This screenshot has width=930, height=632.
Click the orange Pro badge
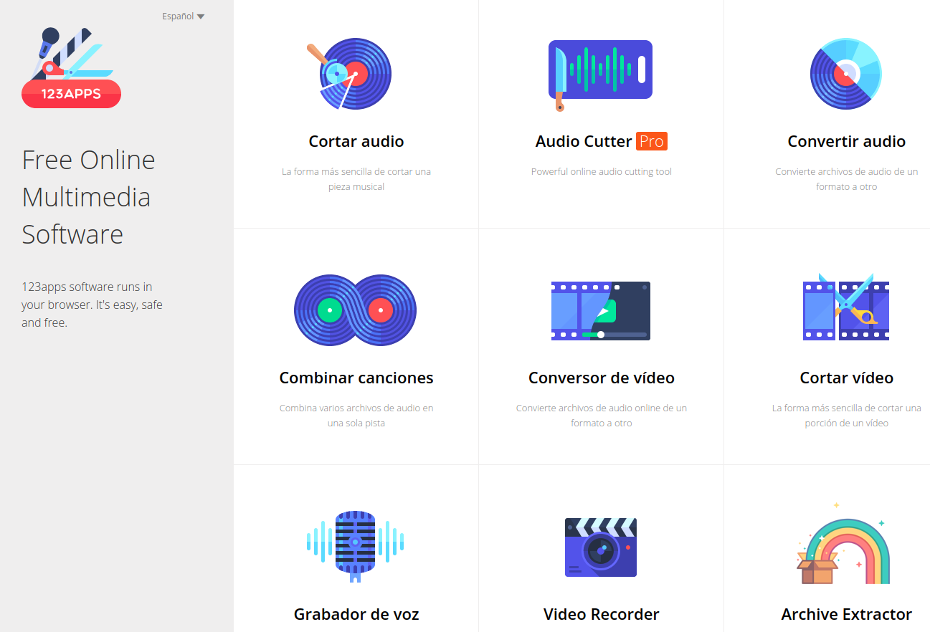pos(651,142)
